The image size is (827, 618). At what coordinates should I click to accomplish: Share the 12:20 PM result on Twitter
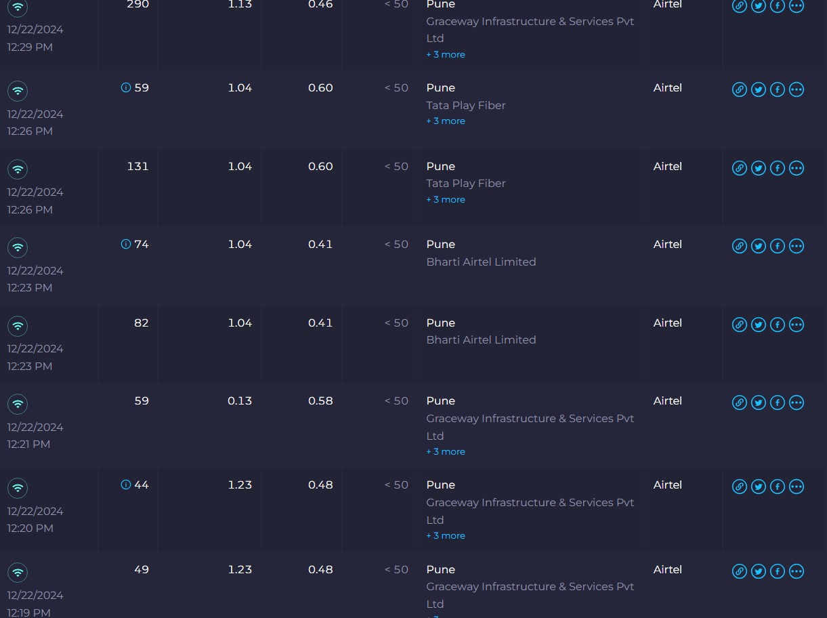coord(759,487)
